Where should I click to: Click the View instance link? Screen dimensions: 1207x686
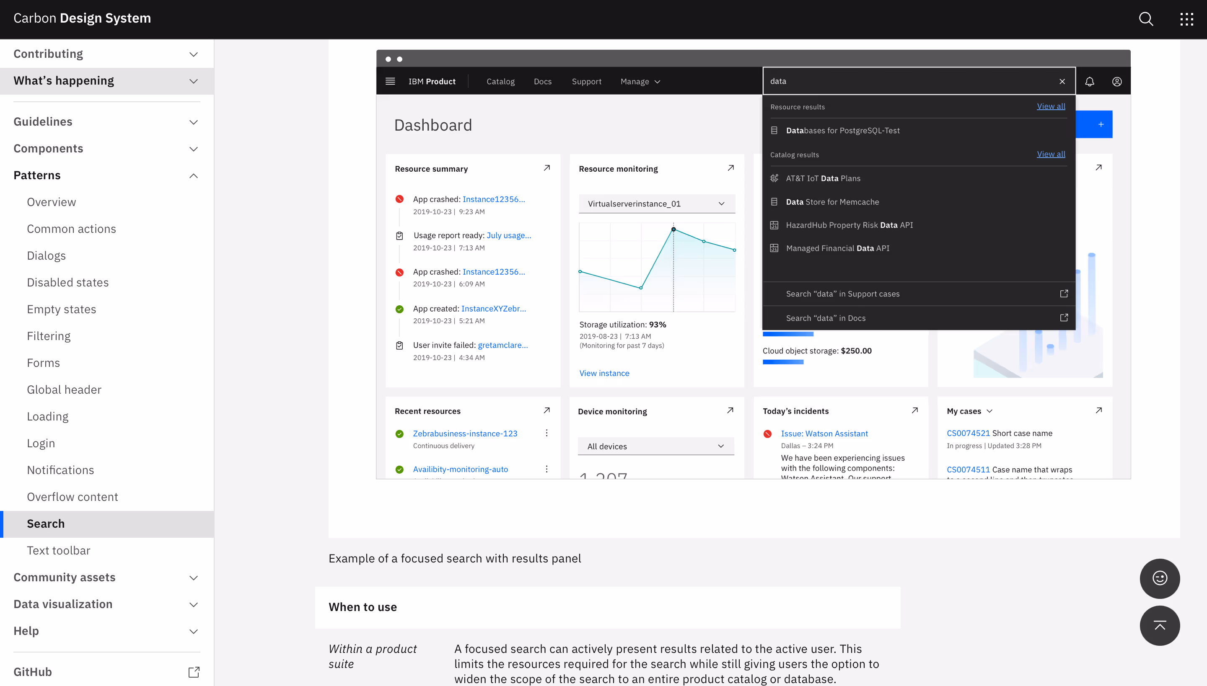pyautogui.click(x=604, y=373)
